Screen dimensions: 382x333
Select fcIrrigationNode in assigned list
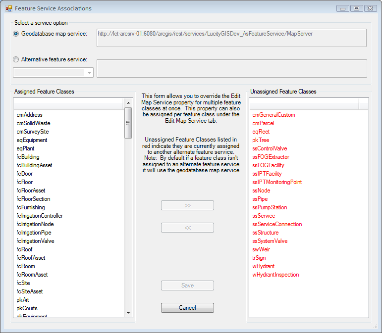point(35,224)
